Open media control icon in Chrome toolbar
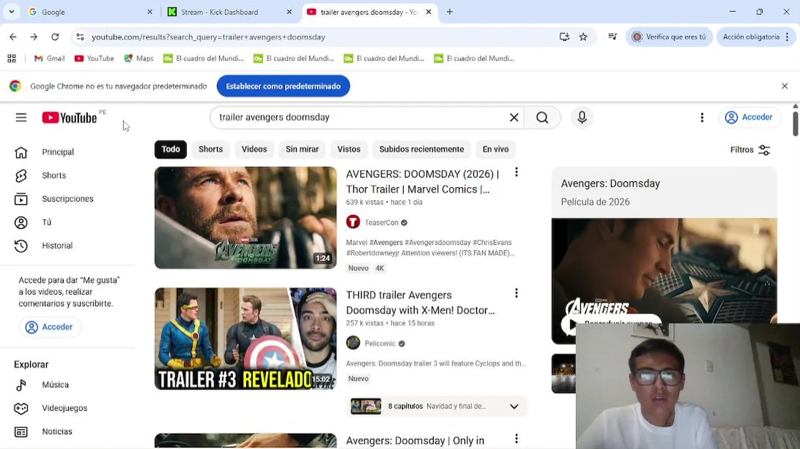Viewport: 800px width, 449px height. [612, 37]
